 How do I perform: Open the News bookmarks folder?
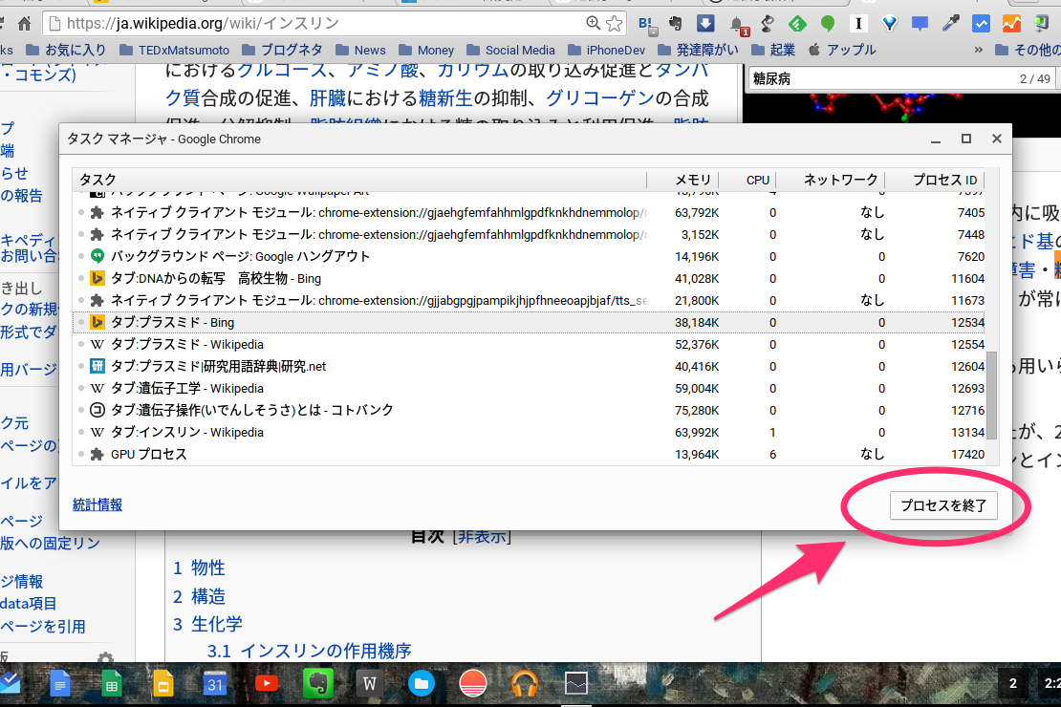(x=360, y=50)
